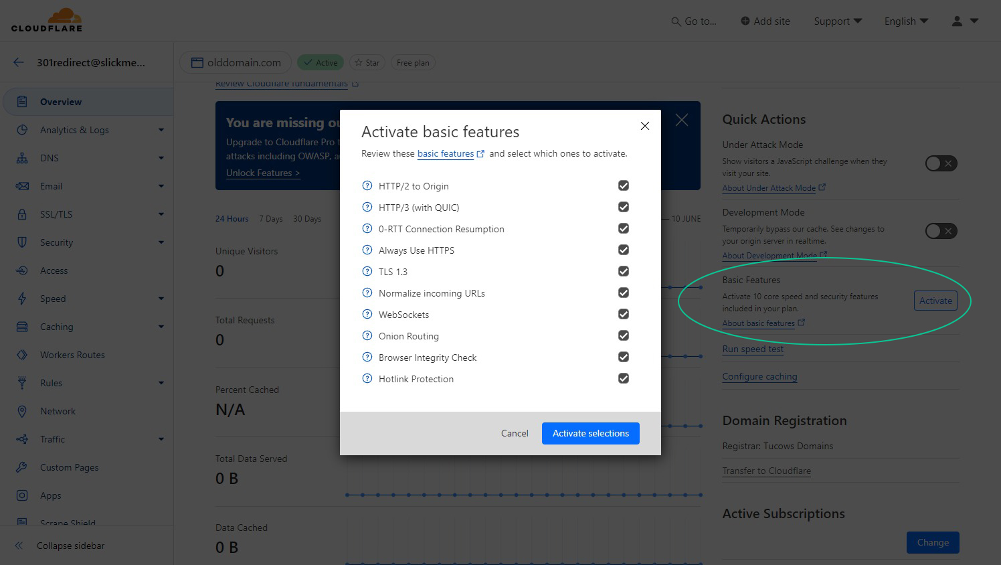Click the Network location pin icon
This screenshot has width=1001, height=565.
[22, 411]
